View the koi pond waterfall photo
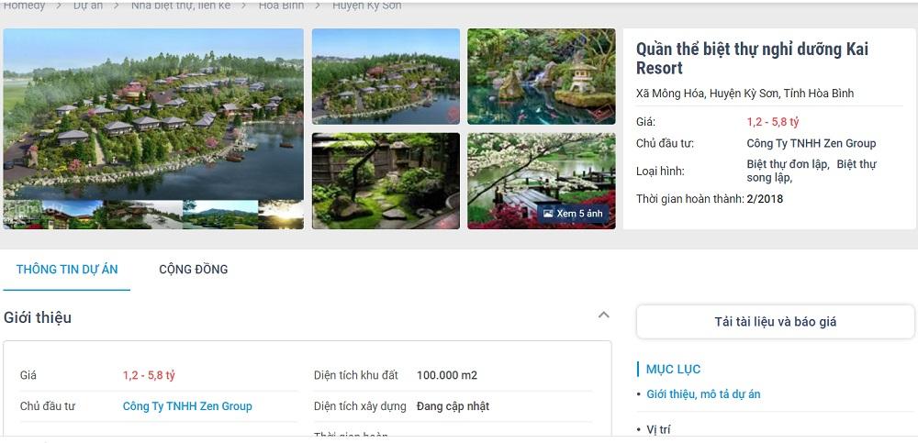Screen dimensions: 918x443 pos(541,76)
